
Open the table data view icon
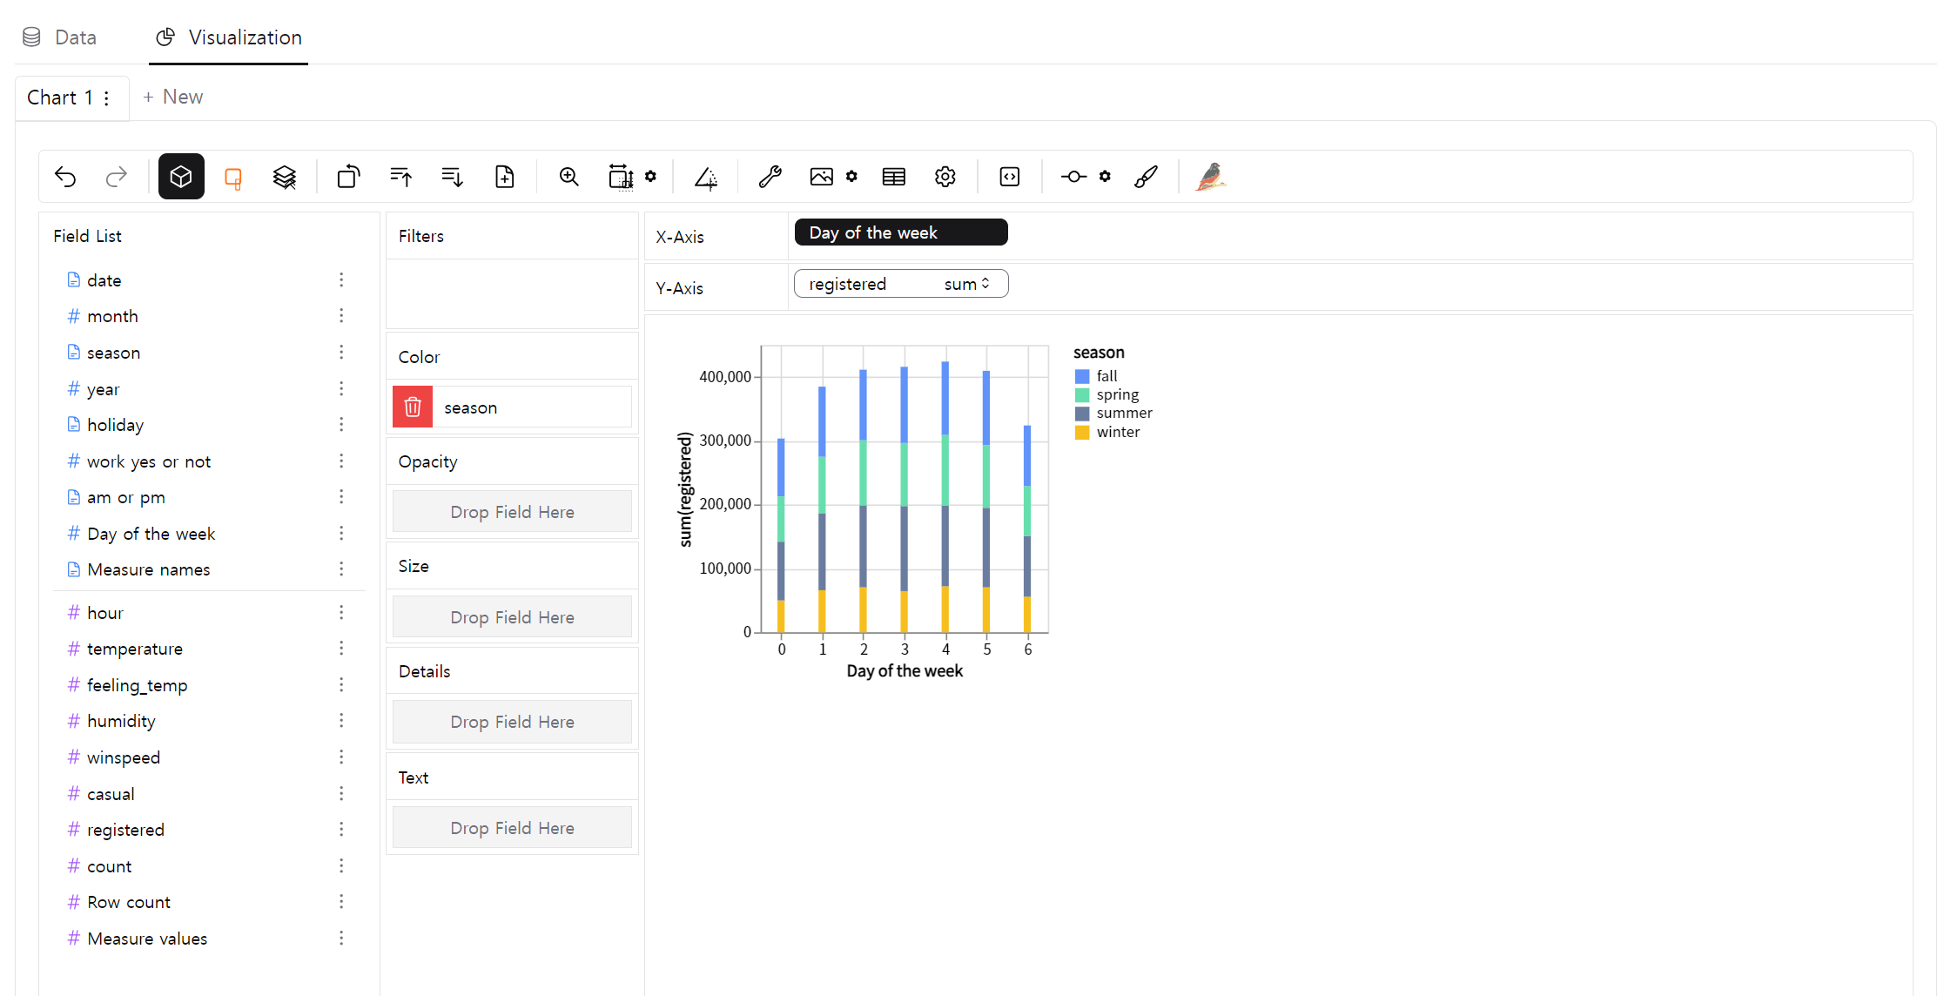coord(893,177)
